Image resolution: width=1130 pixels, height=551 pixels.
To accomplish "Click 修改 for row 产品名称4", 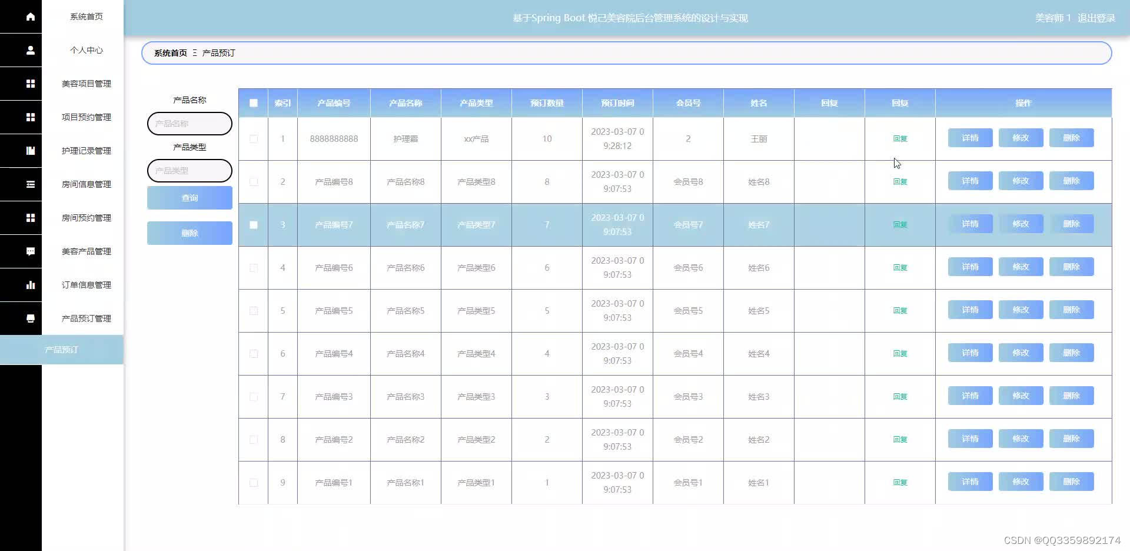I will [1021, 353].
